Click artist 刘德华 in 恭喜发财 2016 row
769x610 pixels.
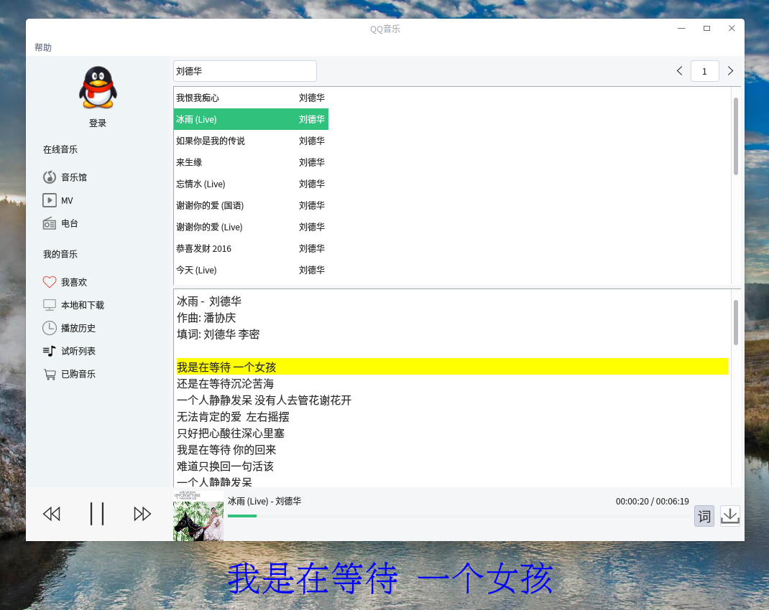tap(312, 249)
